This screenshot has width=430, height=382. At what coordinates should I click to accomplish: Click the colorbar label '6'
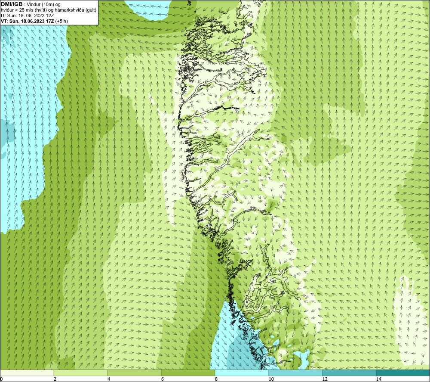(x=163, y=379)
